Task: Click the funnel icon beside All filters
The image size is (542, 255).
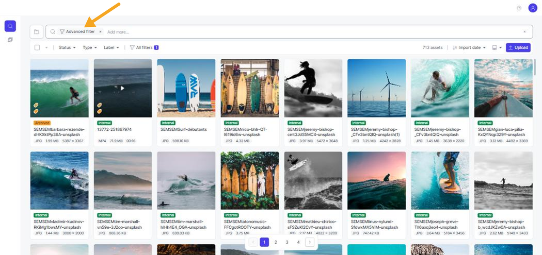Action: [132, 47]
